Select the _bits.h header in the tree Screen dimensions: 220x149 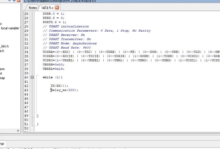tap(5, 46)
